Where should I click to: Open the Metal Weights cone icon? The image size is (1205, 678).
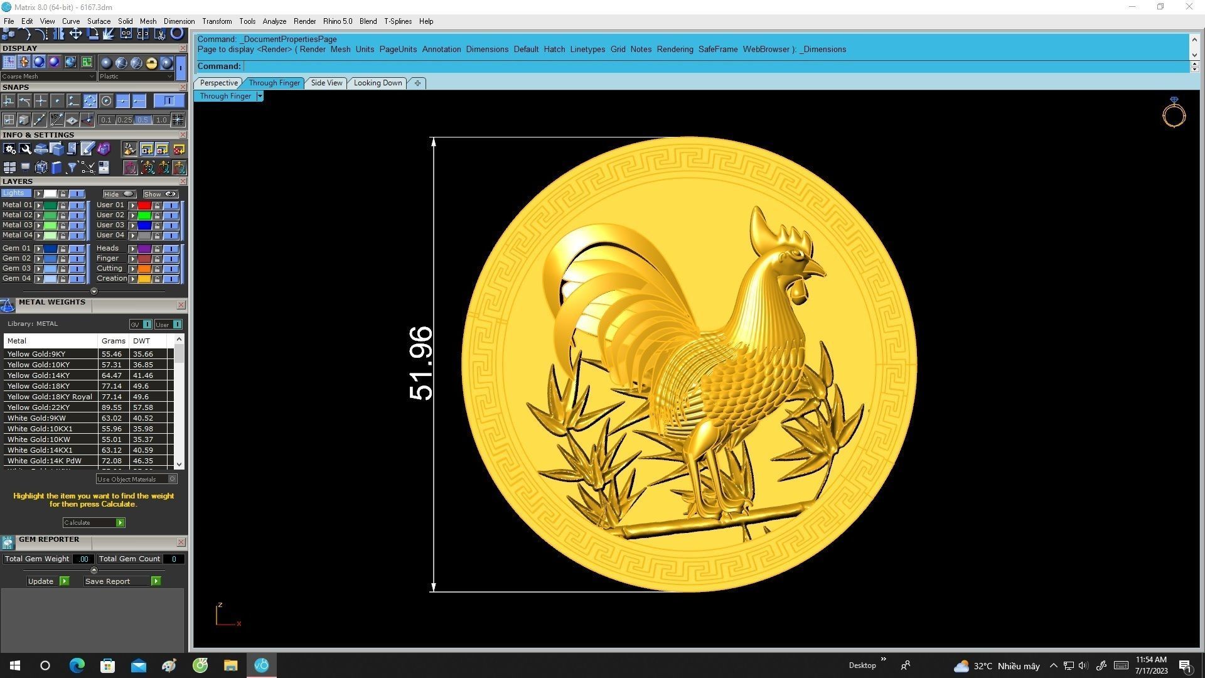pos(8,306)
